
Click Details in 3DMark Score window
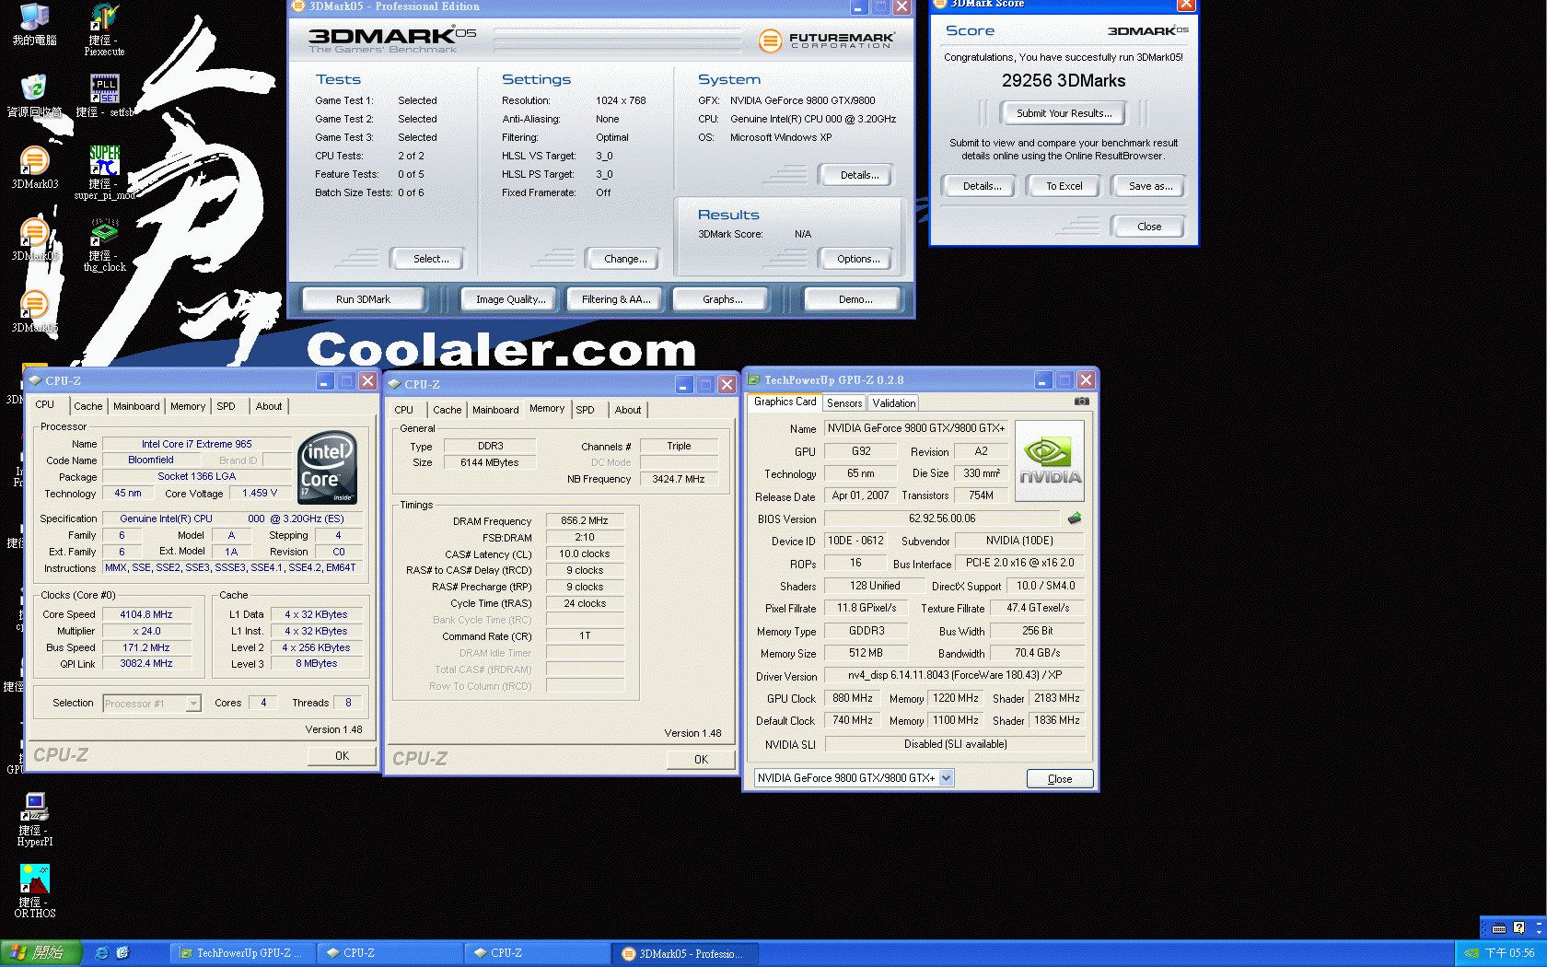979,186
